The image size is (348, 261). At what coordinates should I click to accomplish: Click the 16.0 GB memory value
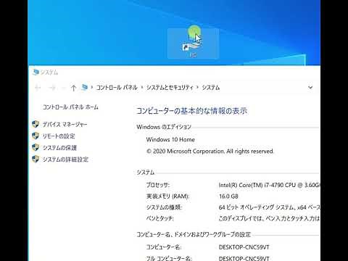pyautogui.click(x=228, y=196)
